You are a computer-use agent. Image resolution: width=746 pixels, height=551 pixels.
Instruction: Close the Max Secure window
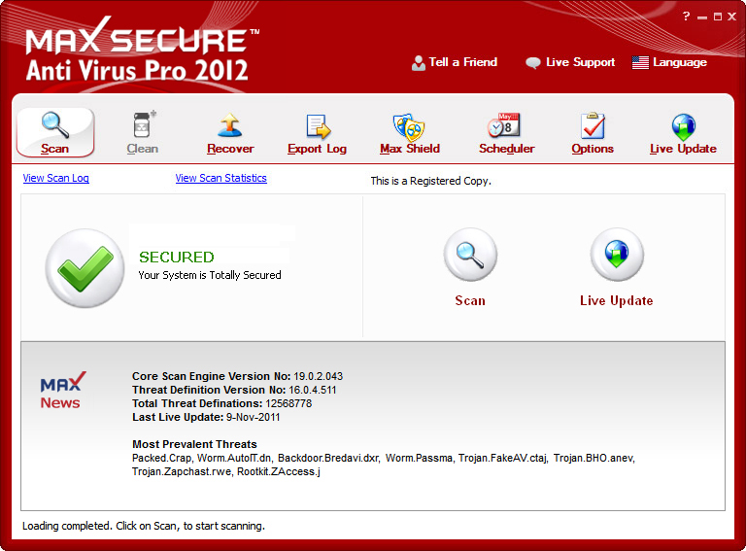[x=732, y=17]
